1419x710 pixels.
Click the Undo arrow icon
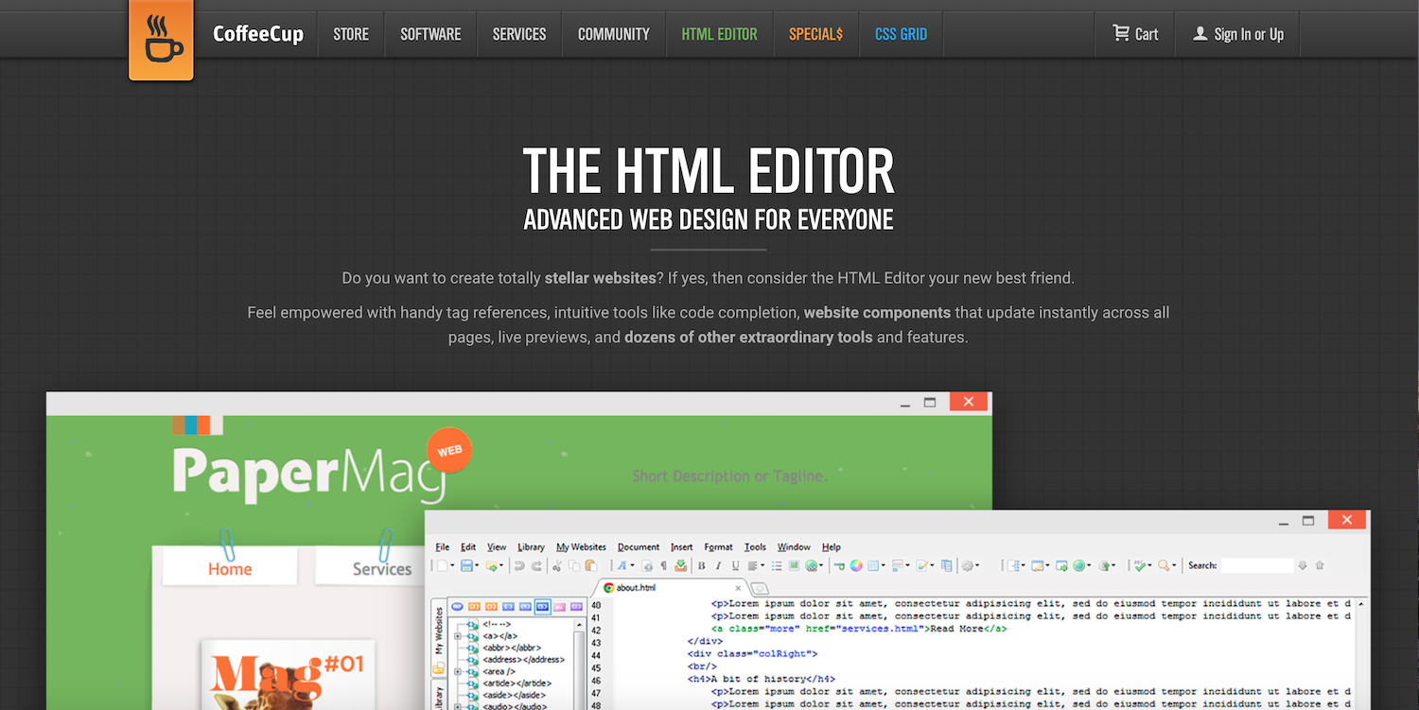tap(519, 565)
